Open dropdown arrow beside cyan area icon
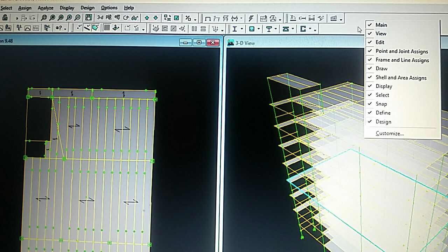The width and height of the screenshot is (448, 252). tap(259, 29)
